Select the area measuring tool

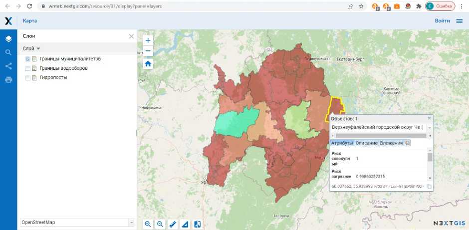click(x=185, y=224)
